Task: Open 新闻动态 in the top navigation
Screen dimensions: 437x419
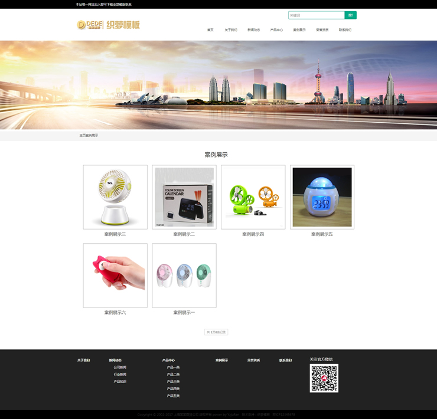Action: 253,30
